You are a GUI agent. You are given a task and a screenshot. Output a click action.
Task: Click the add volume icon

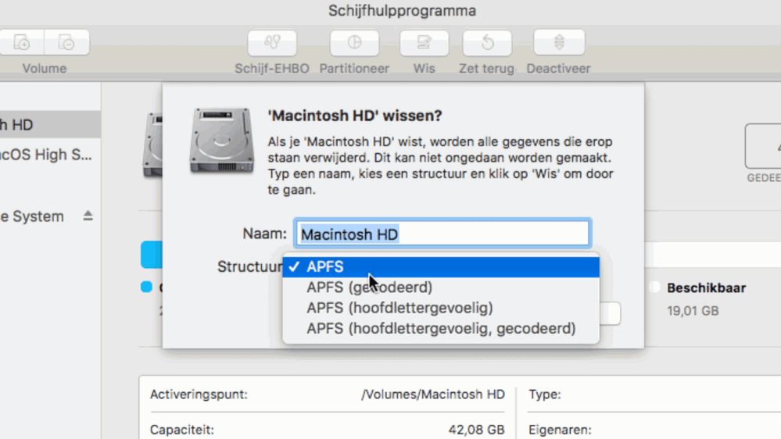(22, 42)
